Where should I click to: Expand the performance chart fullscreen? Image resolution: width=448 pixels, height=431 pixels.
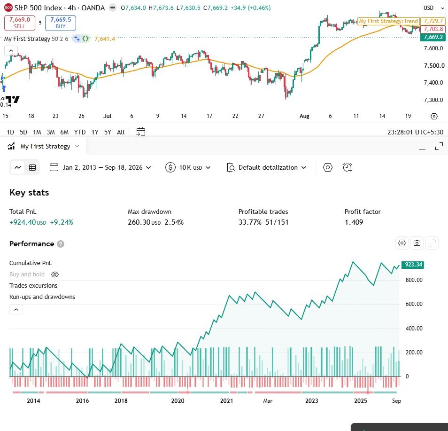[432, 243]
